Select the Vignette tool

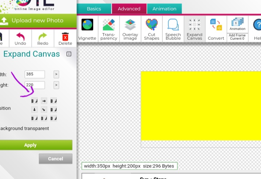(x=87, y=29)
